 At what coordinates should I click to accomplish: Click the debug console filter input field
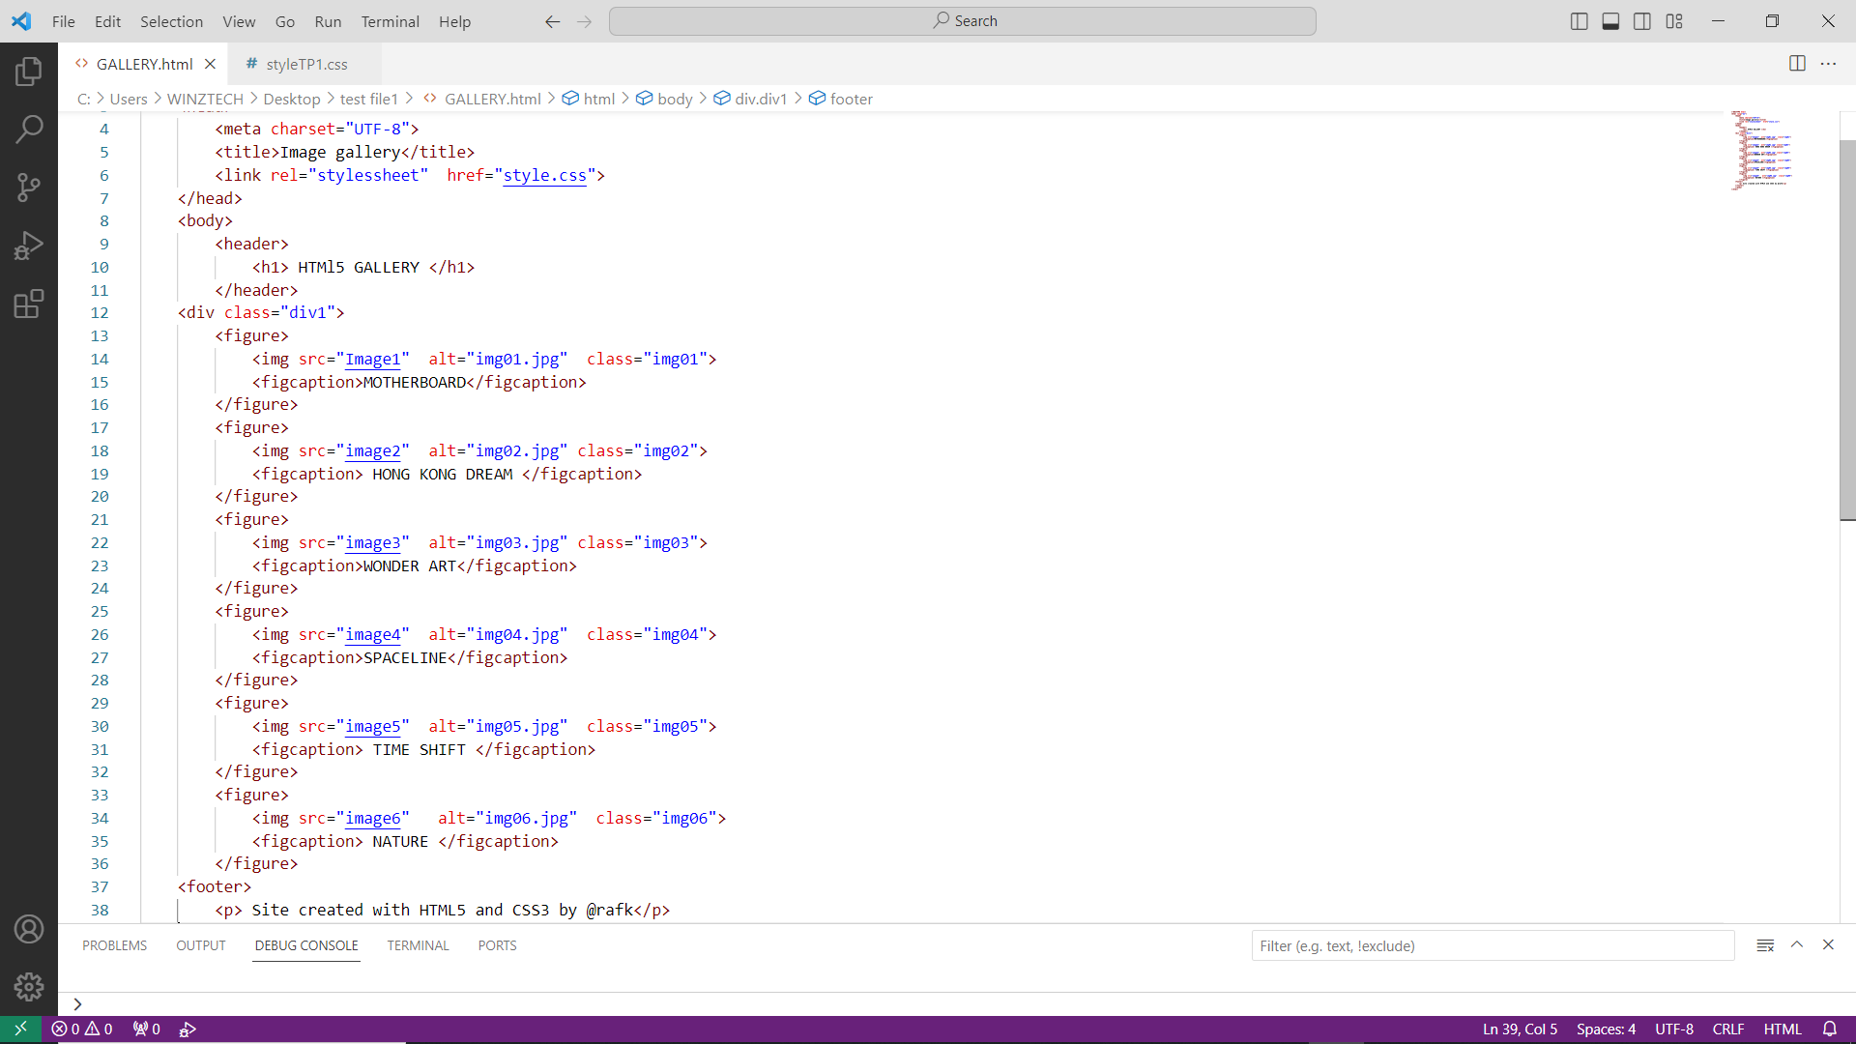click(1493, 945)
